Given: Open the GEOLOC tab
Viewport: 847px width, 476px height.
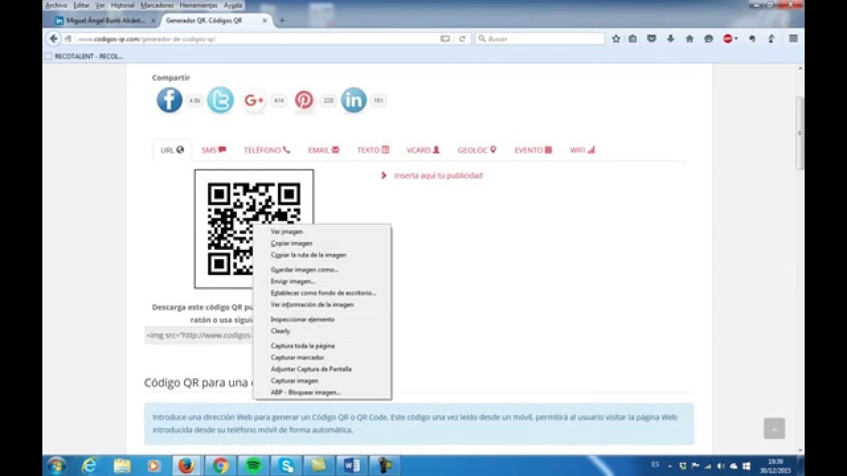Looking at the screenshot, I should (476, 150).
